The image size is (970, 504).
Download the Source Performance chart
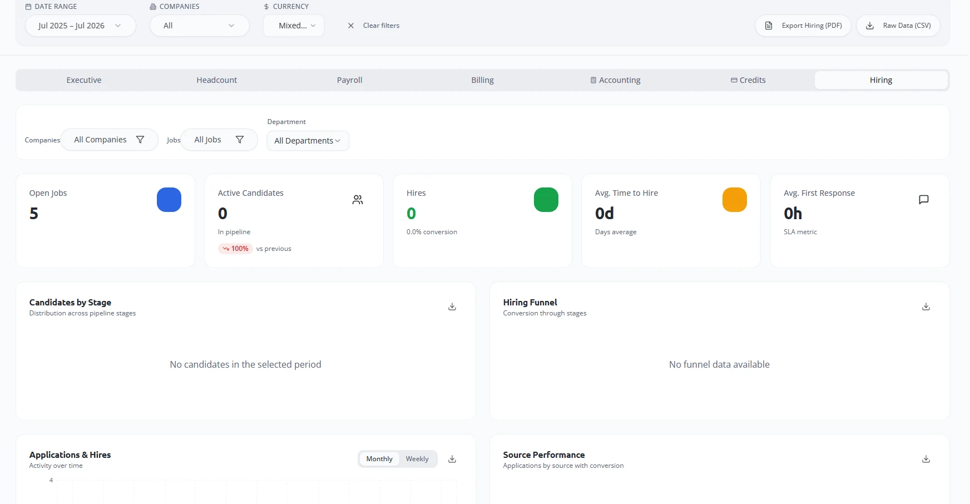(x=926, y=459)
